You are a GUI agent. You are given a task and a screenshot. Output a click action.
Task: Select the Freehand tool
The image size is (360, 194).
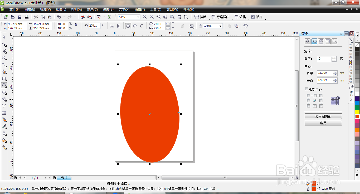pos(4,65)
